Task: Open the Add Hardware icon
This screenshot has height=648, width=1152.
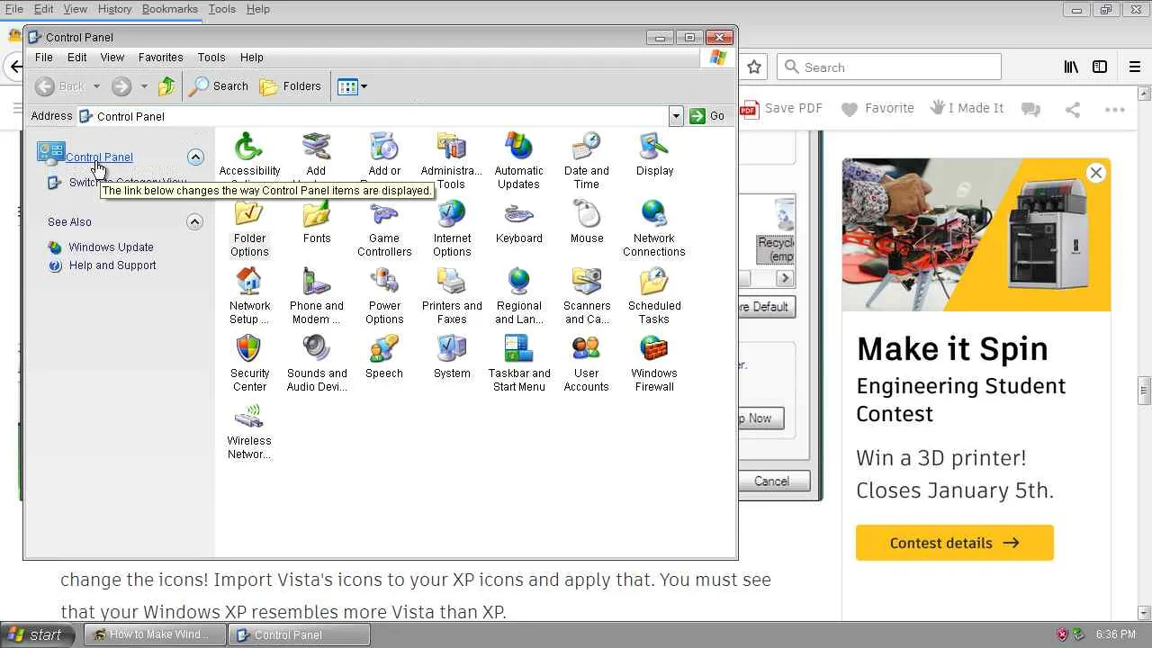Action: pyautogui.click(x=316, y=160)
